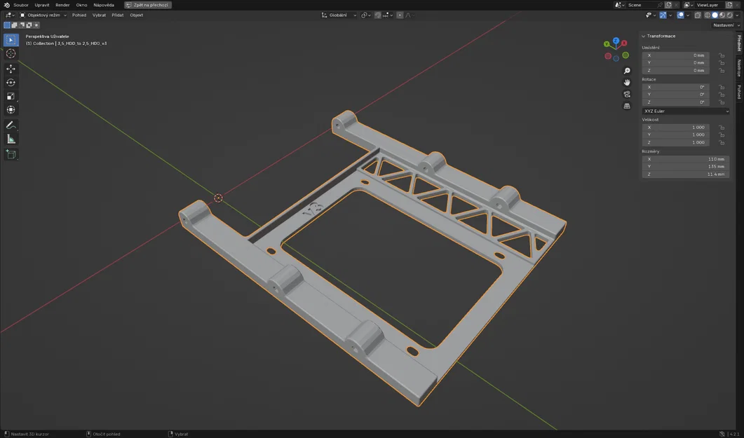Select the 3D Cursor tool
The image size is (744, 438).
(x=11, y=53)
